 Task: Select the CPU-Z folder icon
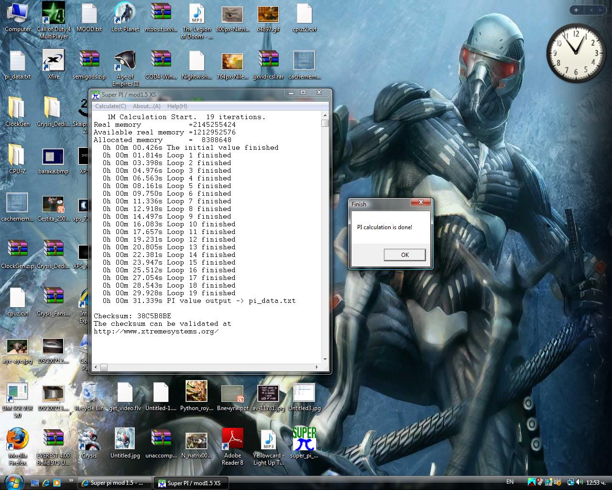tap(18, 158)
